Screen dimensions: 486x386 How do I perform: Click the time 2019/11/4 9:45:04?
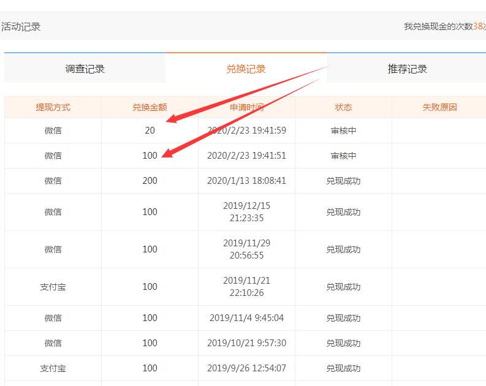point(247,318)
